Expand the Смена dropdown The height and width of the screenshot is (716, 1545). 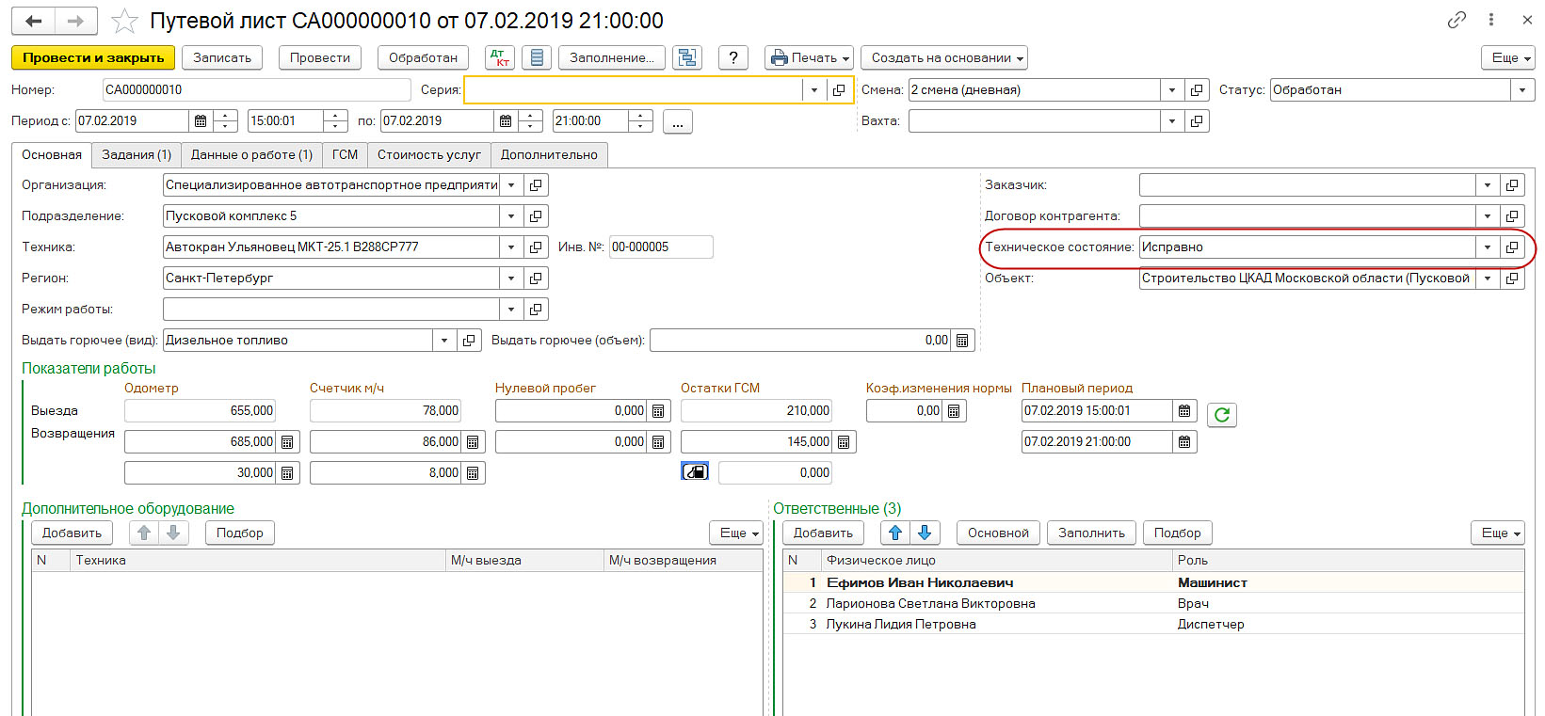(1172, 89)
